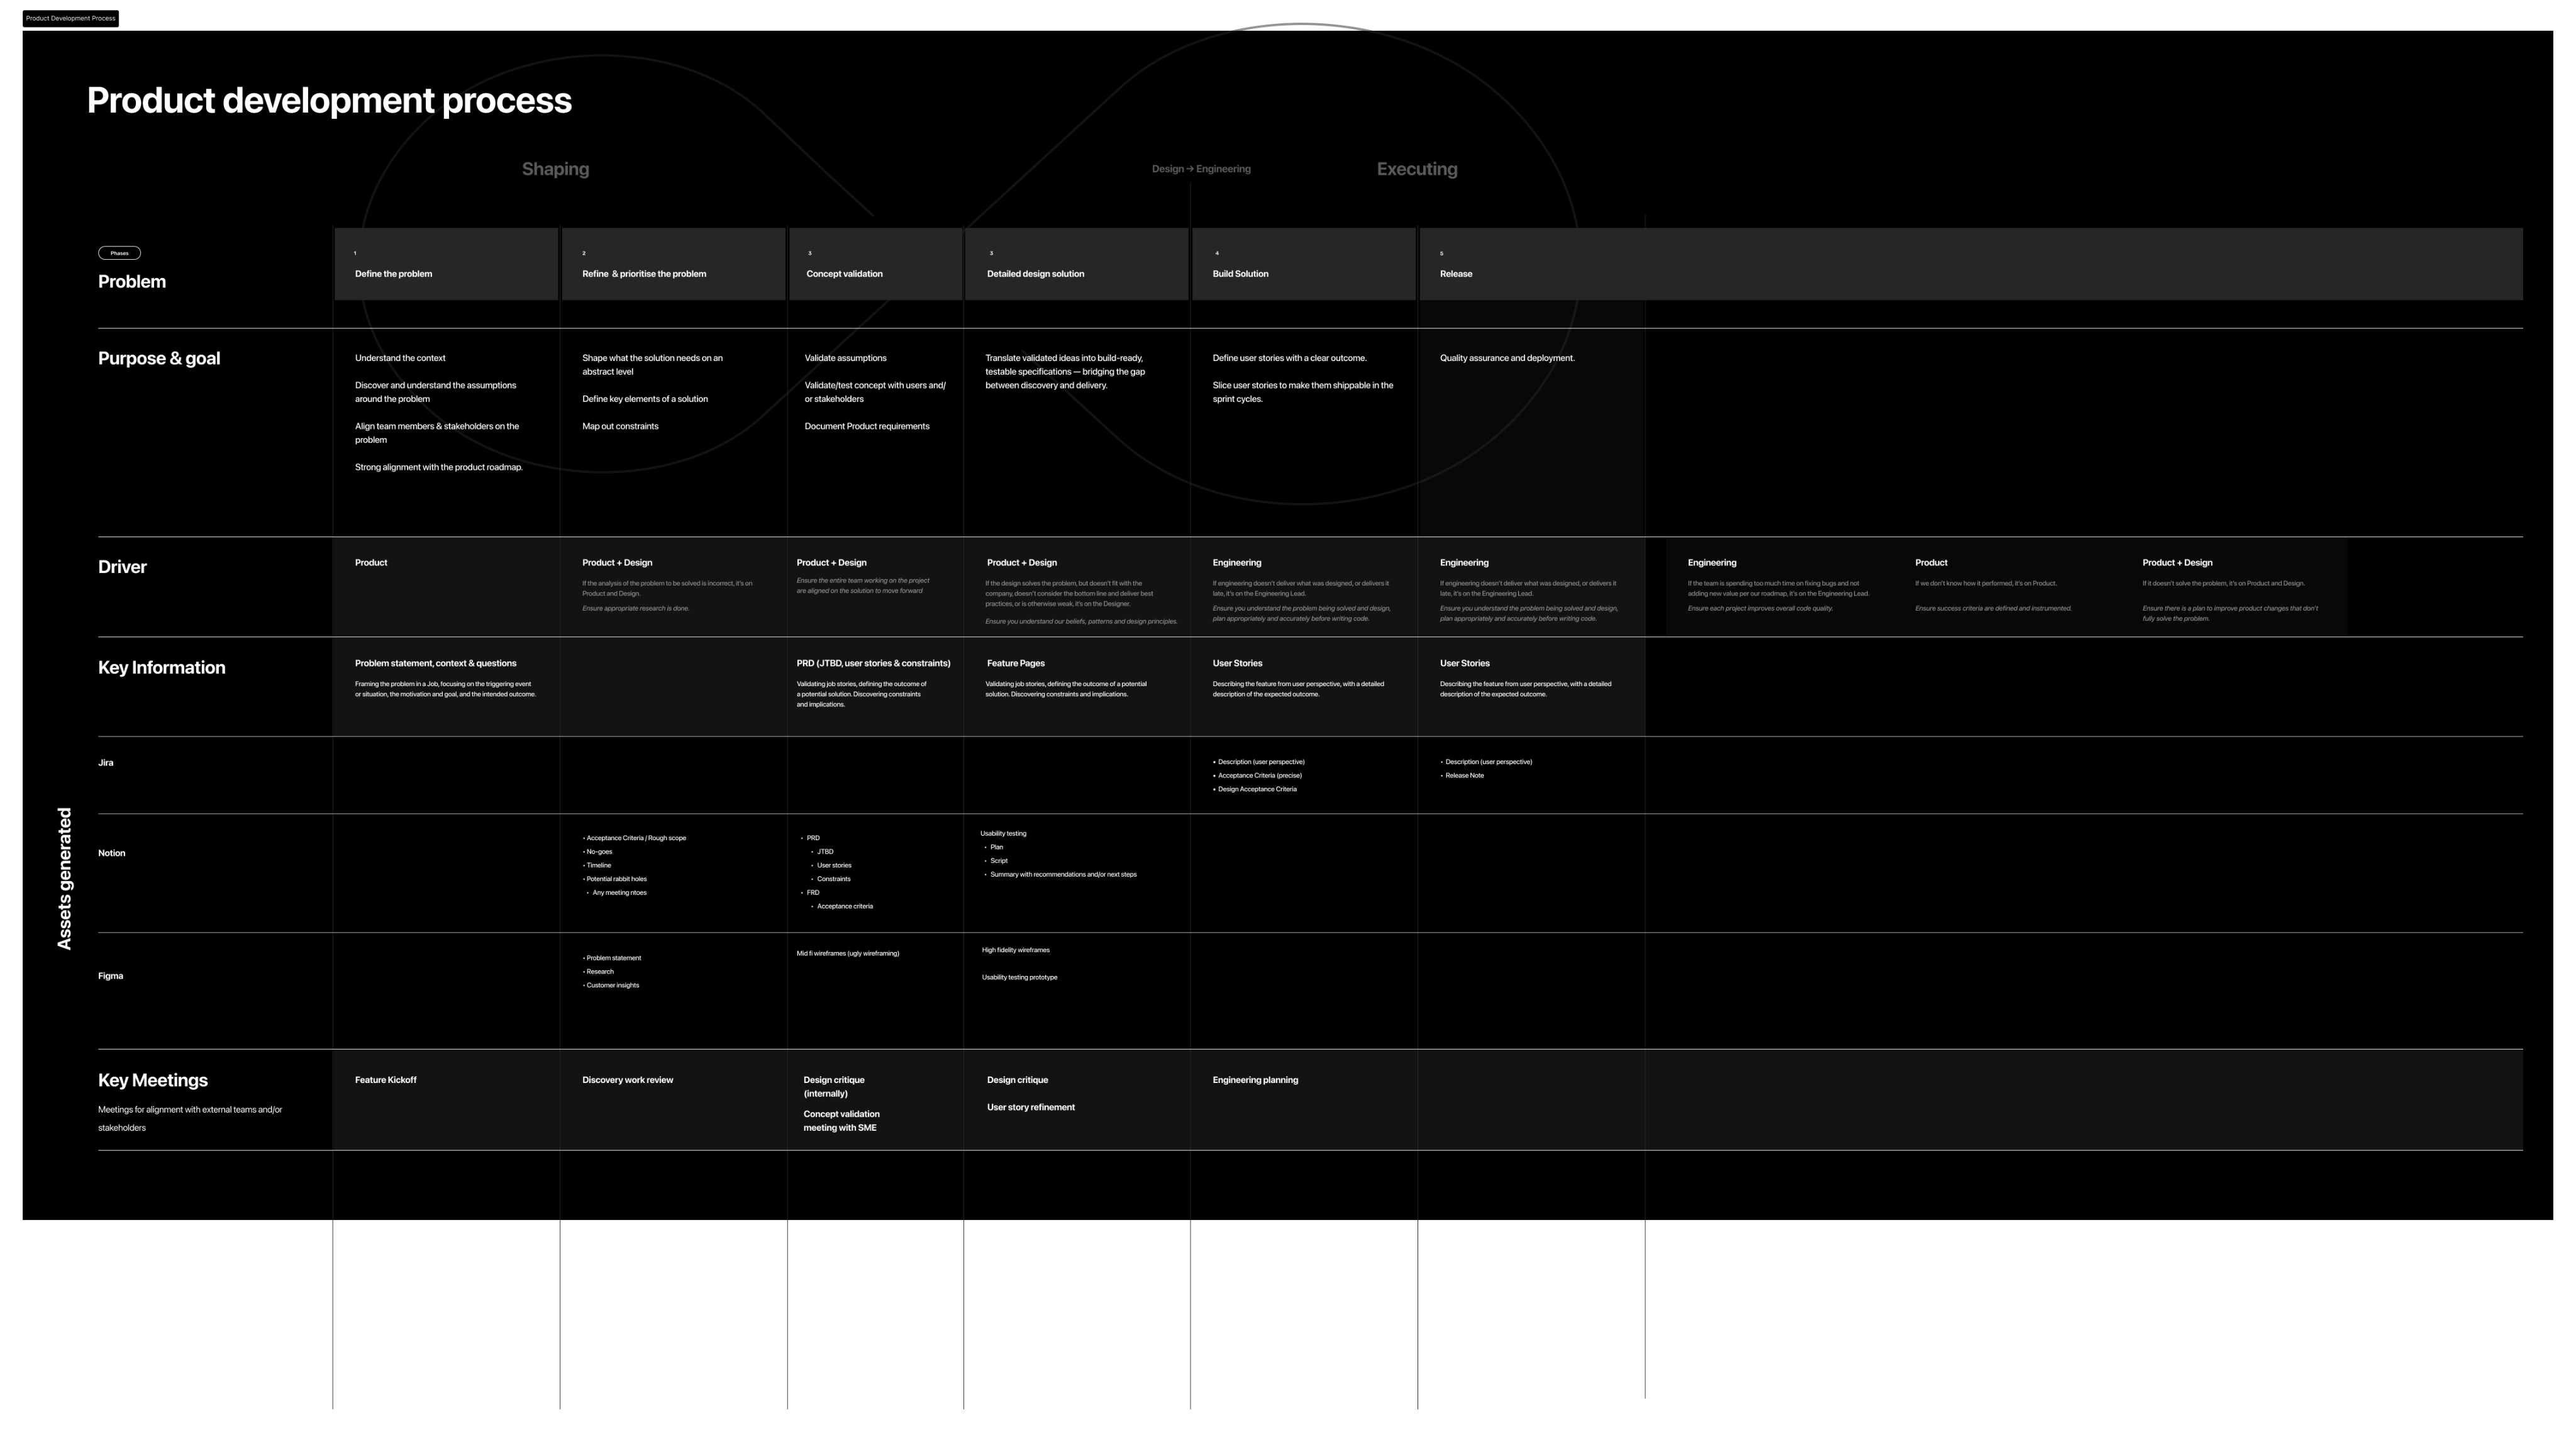
Task: Click the Engineering planning meeting text
Action: pos(1255,1080)
